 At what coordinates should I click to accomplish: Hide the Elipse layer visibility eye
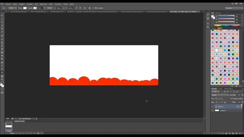(212, 107)
